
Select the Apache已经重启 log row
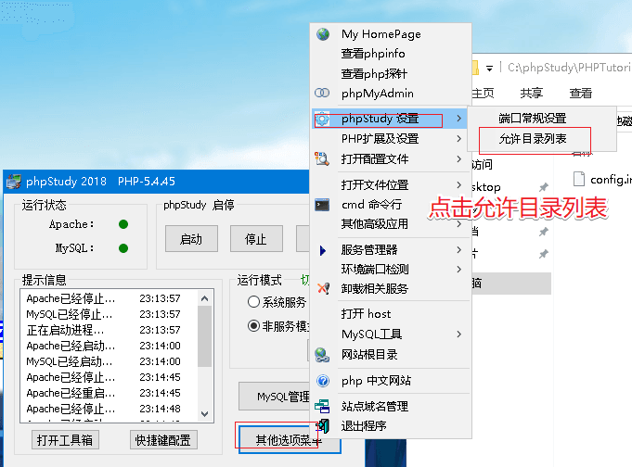pyautogui.click(x=103, y=393)
